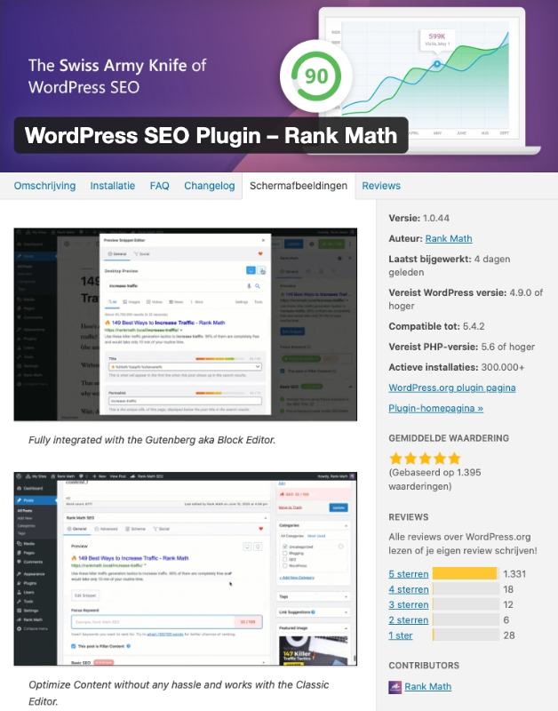Click the Actieve installaties 300.000+ text
Viewport: 558px width, 711px height.
(457, 367)
